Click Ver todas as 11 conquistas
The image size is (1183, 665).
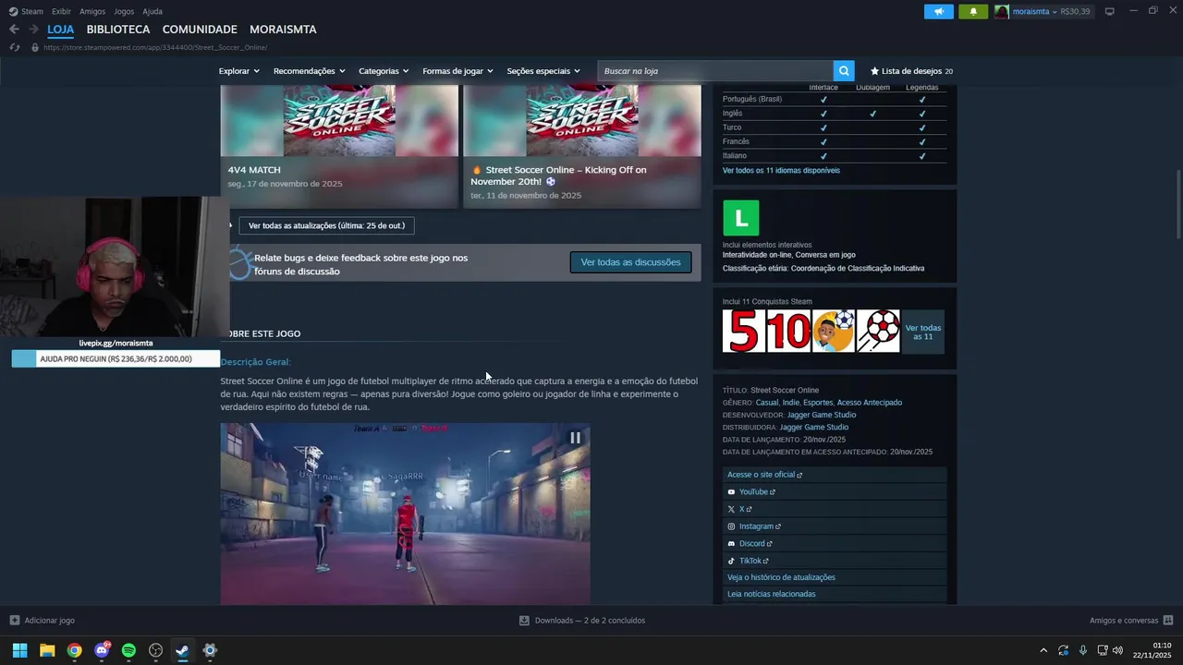(x=923, y=332)
